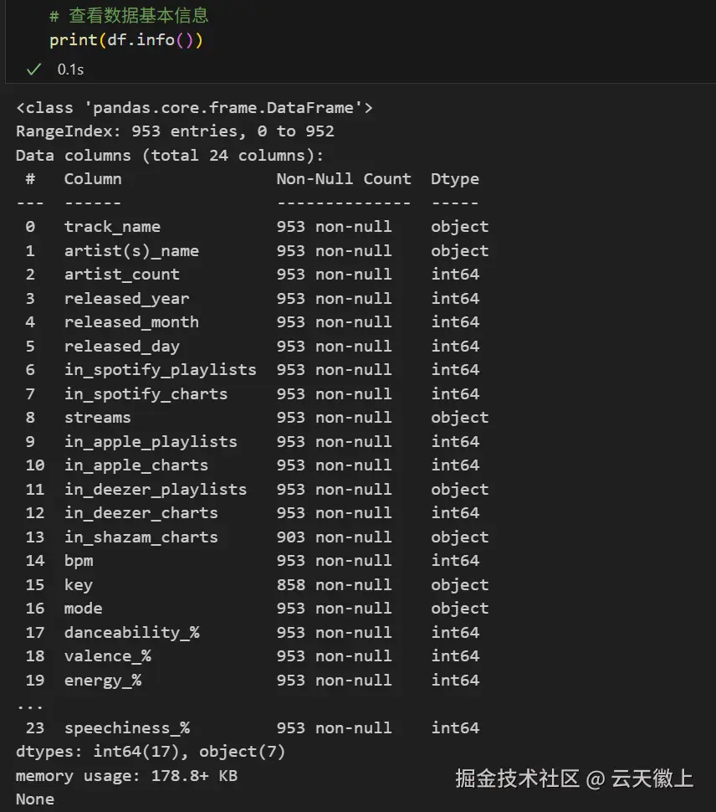The width and height of the screenshot is (716, 812).
Task: Place cursor in print(df.info()) code line
Action: coord(125,40)
